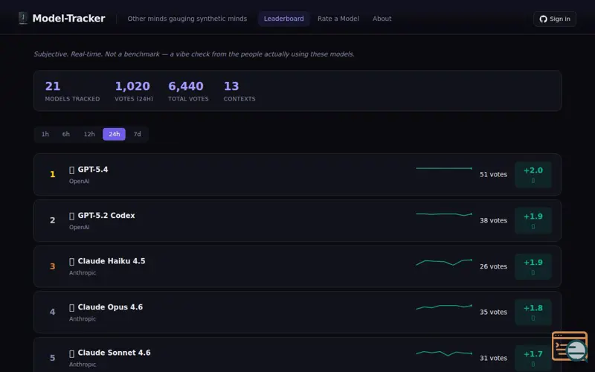
Task: Click the glyph under GPT-5.2 Codex score
Action: (x=533, y=227)
